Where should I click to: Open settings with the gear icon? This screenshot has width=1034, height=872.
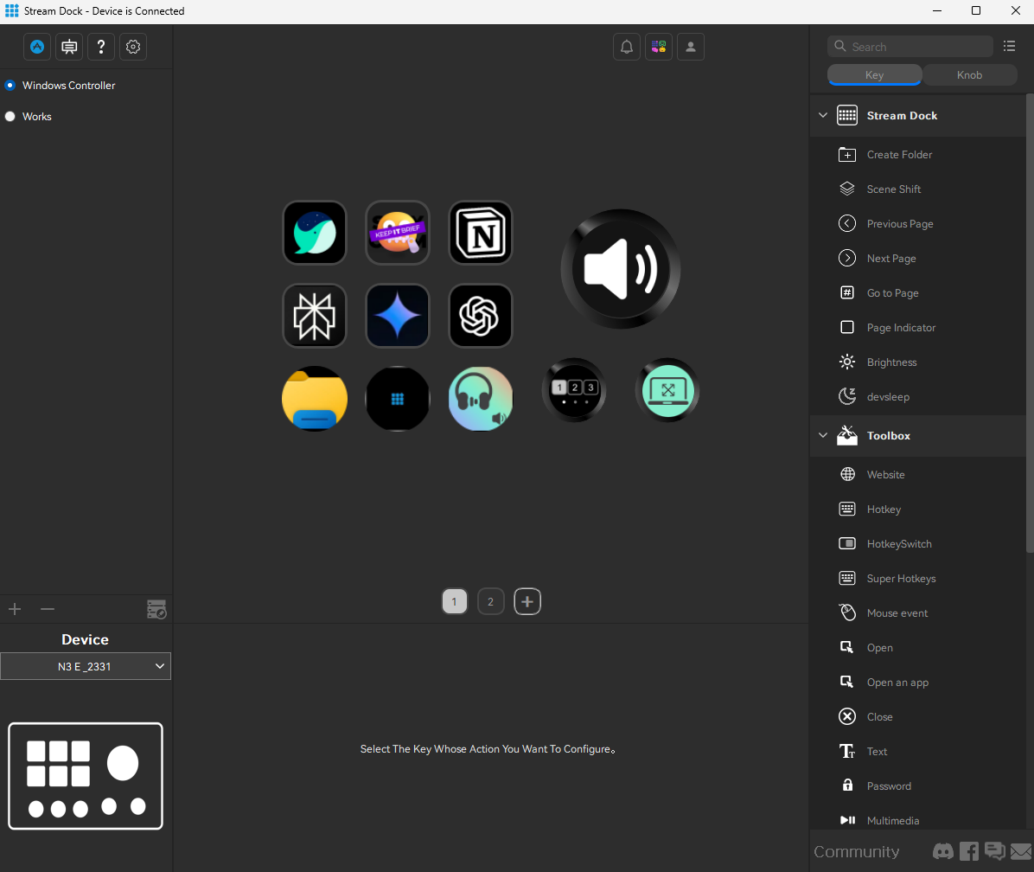pyautogui.click(x=133, y=47)
